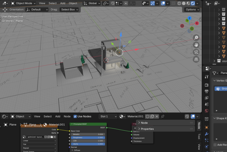The image size is (227, 152).
Task: Toggle the Add Rest Position checkbox
Action: point(215,145)
